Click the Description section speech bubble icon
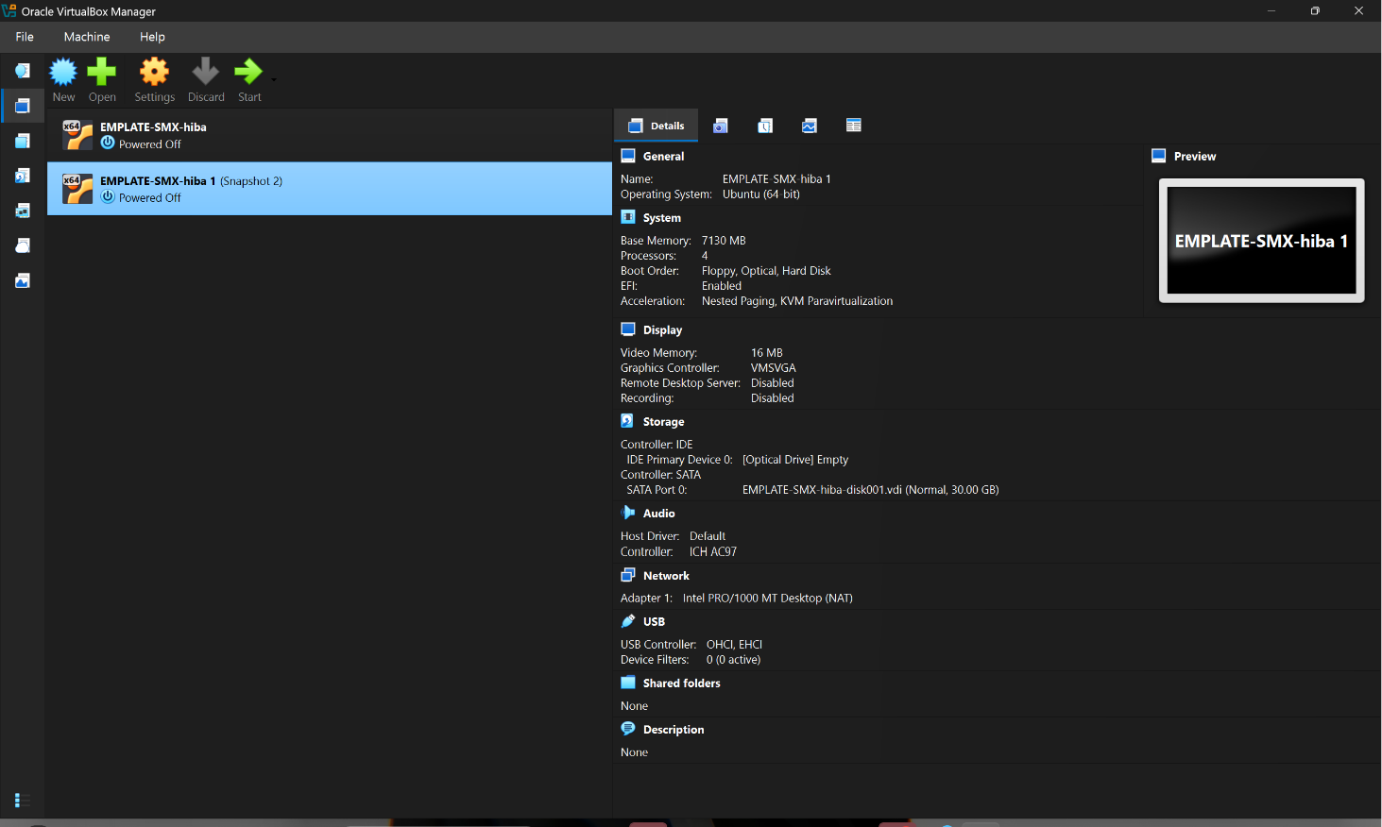The height and width of the screenshot is (827, 1382). [628, 729]
